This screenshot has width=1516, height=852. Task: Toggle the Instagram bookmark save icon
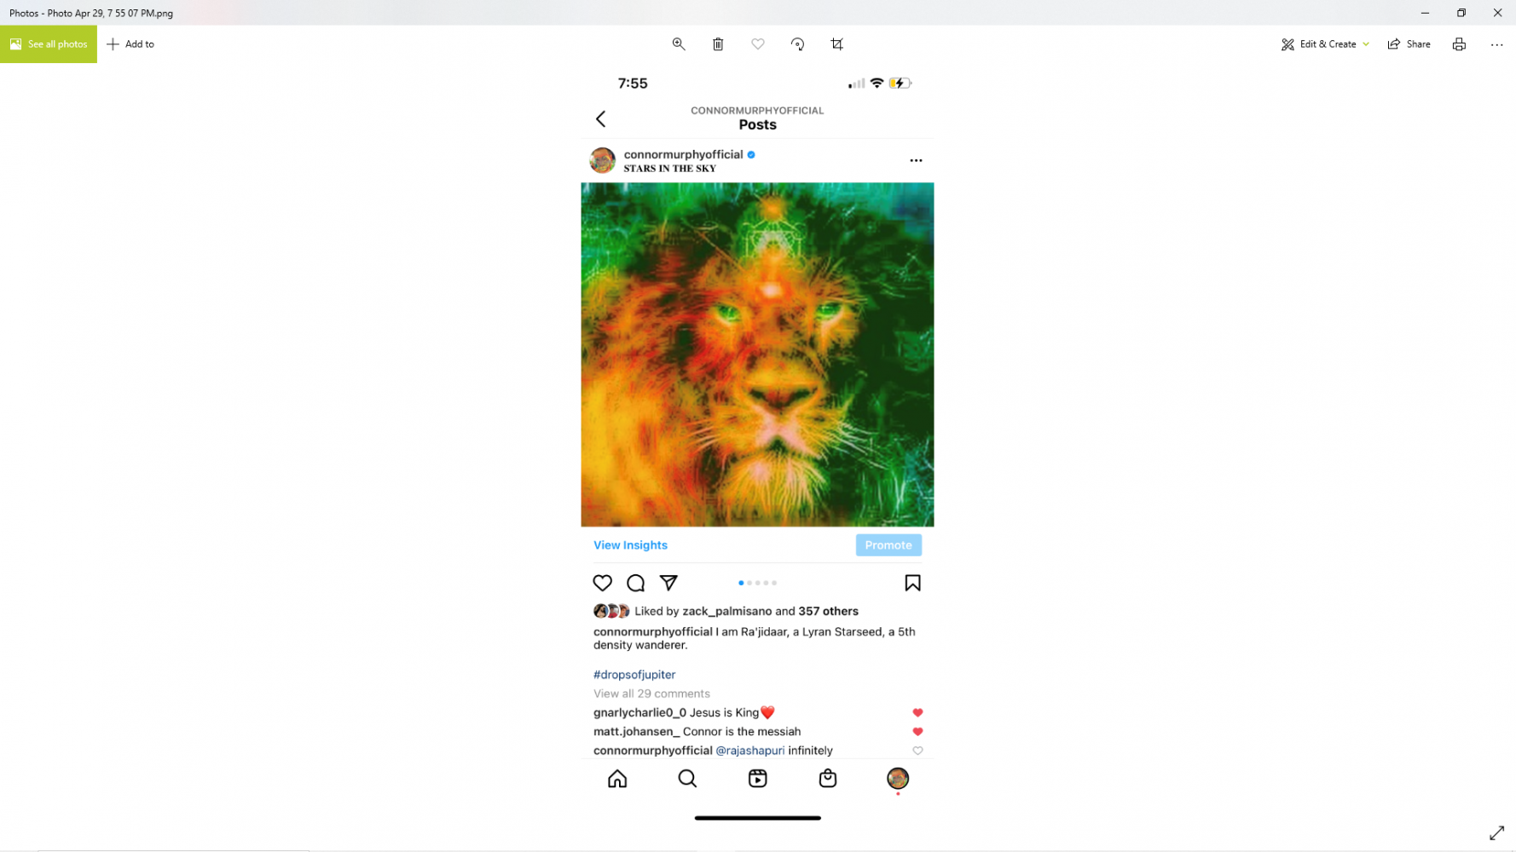(912, 583)
